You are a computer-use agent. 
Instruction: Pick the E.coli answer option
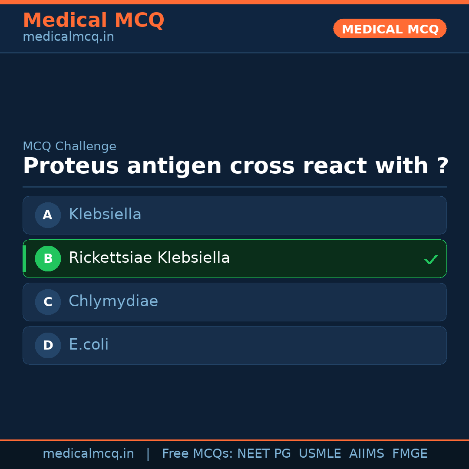[x=89, y=345]
